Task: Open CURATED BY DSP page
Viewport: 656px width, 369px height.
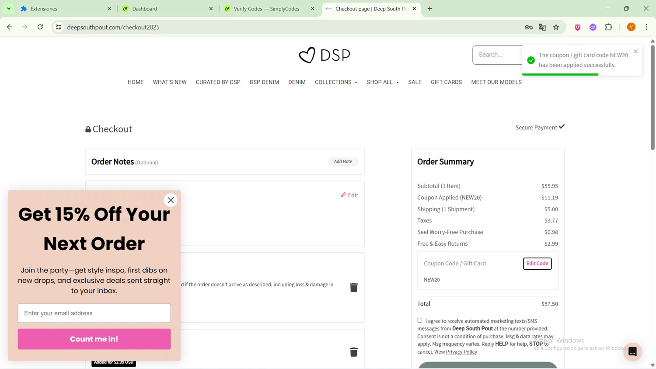Action: tap(218, 82)
